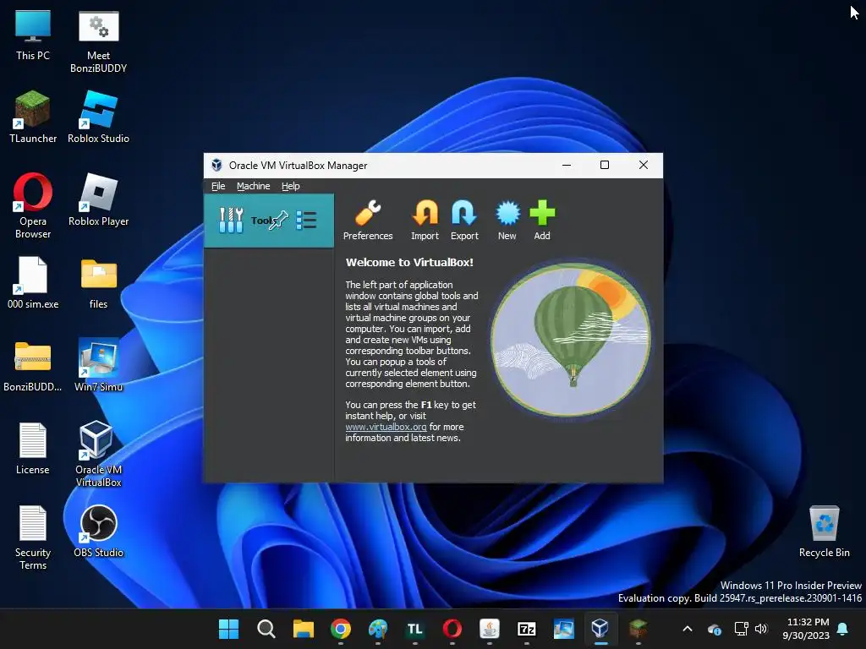This screenshot has height=649, width=866.
Task: Open 7-Zip from taskbar
Action: tap(526, 629)
